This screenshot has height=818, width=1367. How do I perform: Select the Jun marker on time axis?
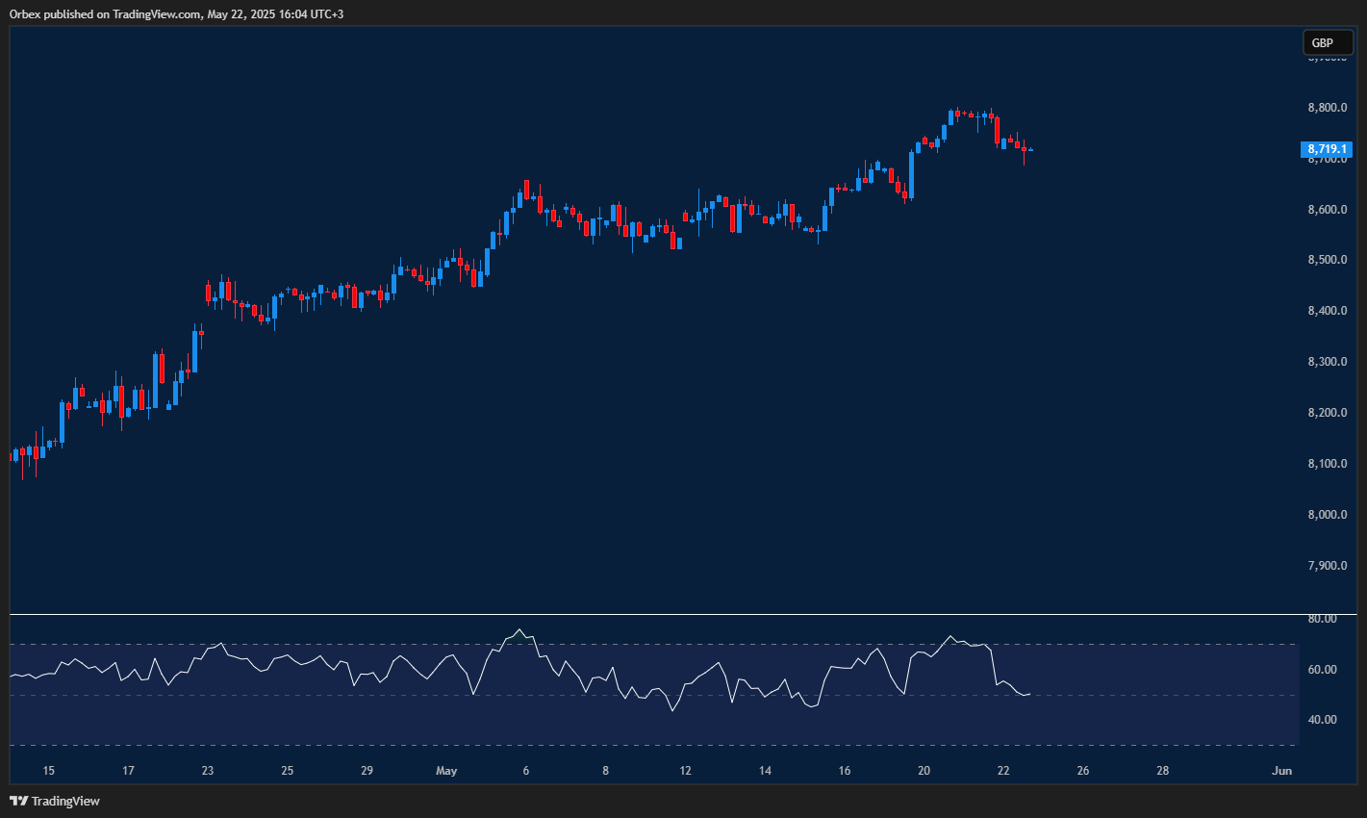pyautogui.click(x=1280, y=771)
